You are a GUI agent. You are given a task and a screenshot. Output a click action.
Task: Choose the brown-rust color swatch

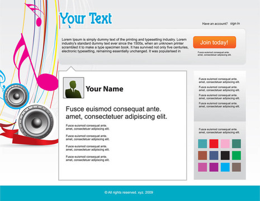[202, 155]
